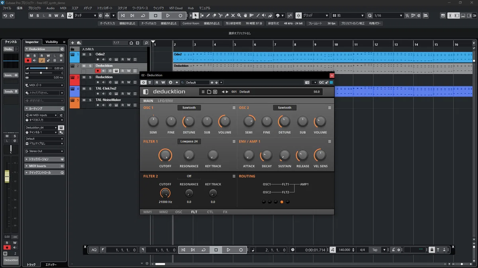Click the QC button in plugin window
This screenshot has height=268, width=478.
(321, 82)
